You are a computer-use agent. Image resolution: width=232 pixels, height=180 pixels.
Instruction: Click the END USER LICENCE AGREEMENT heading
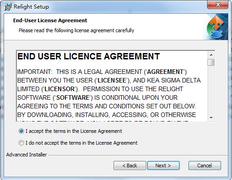tap(89, 56)
